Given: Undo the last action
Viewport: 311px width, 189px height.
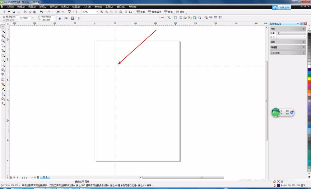Looking at the screenshot, I should [41, 12].
